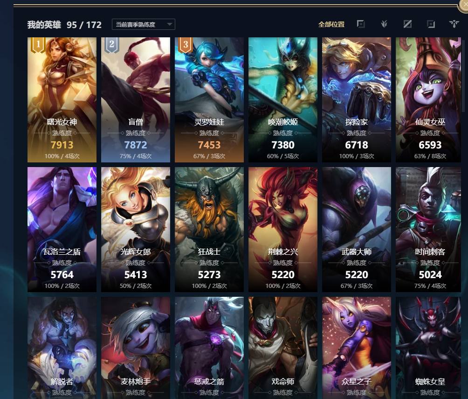The width and height of the screenshot is (468, 399).
Task: Expand sort options via dropdown arrow
Action: coord(170,24)
